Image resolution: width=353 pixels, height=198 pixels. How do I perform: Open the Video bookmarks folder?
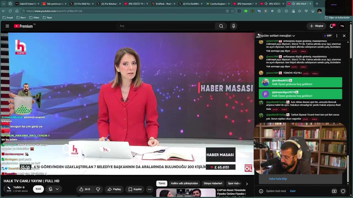point(34,18)
